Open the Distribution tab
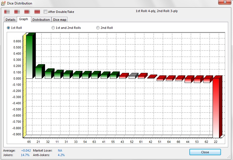 tap(41, 20)
